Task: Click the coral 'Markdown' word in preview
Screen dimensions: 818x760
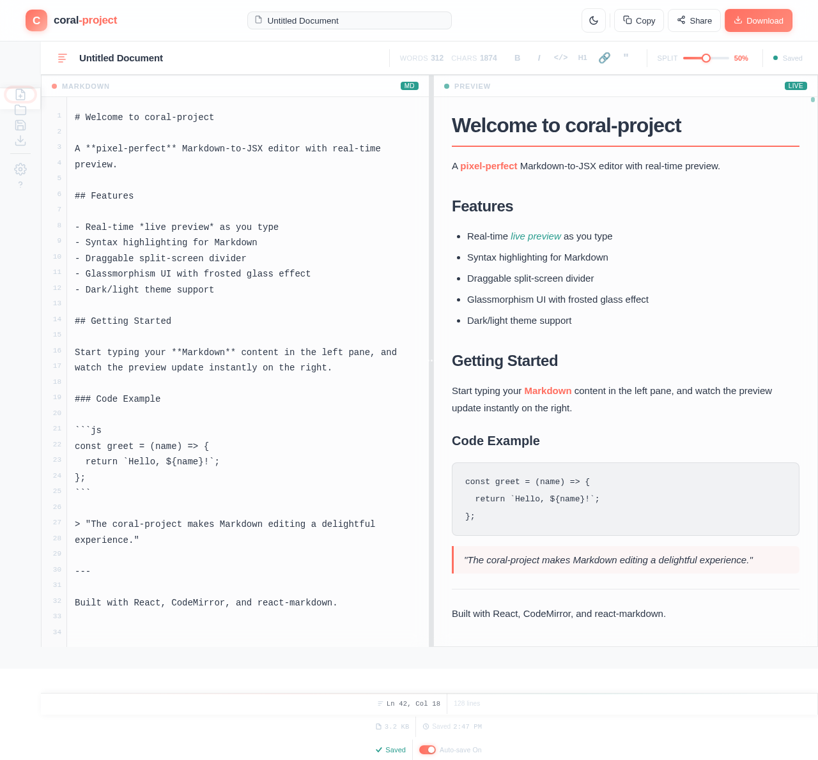Action: tap(548, 391)
